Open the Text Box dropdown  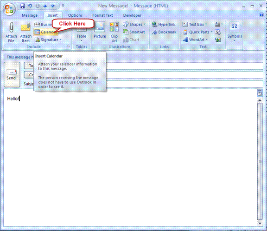point(195,25)
